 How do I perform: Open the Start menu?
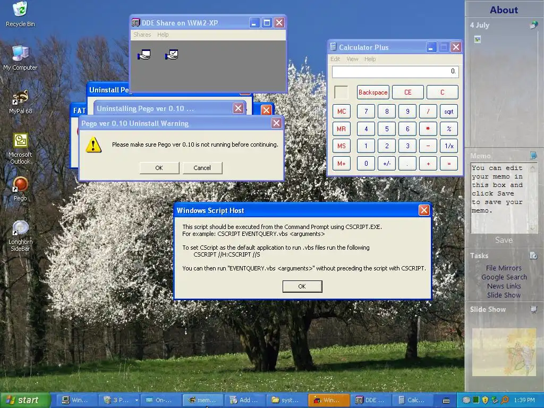coord(25,400)
